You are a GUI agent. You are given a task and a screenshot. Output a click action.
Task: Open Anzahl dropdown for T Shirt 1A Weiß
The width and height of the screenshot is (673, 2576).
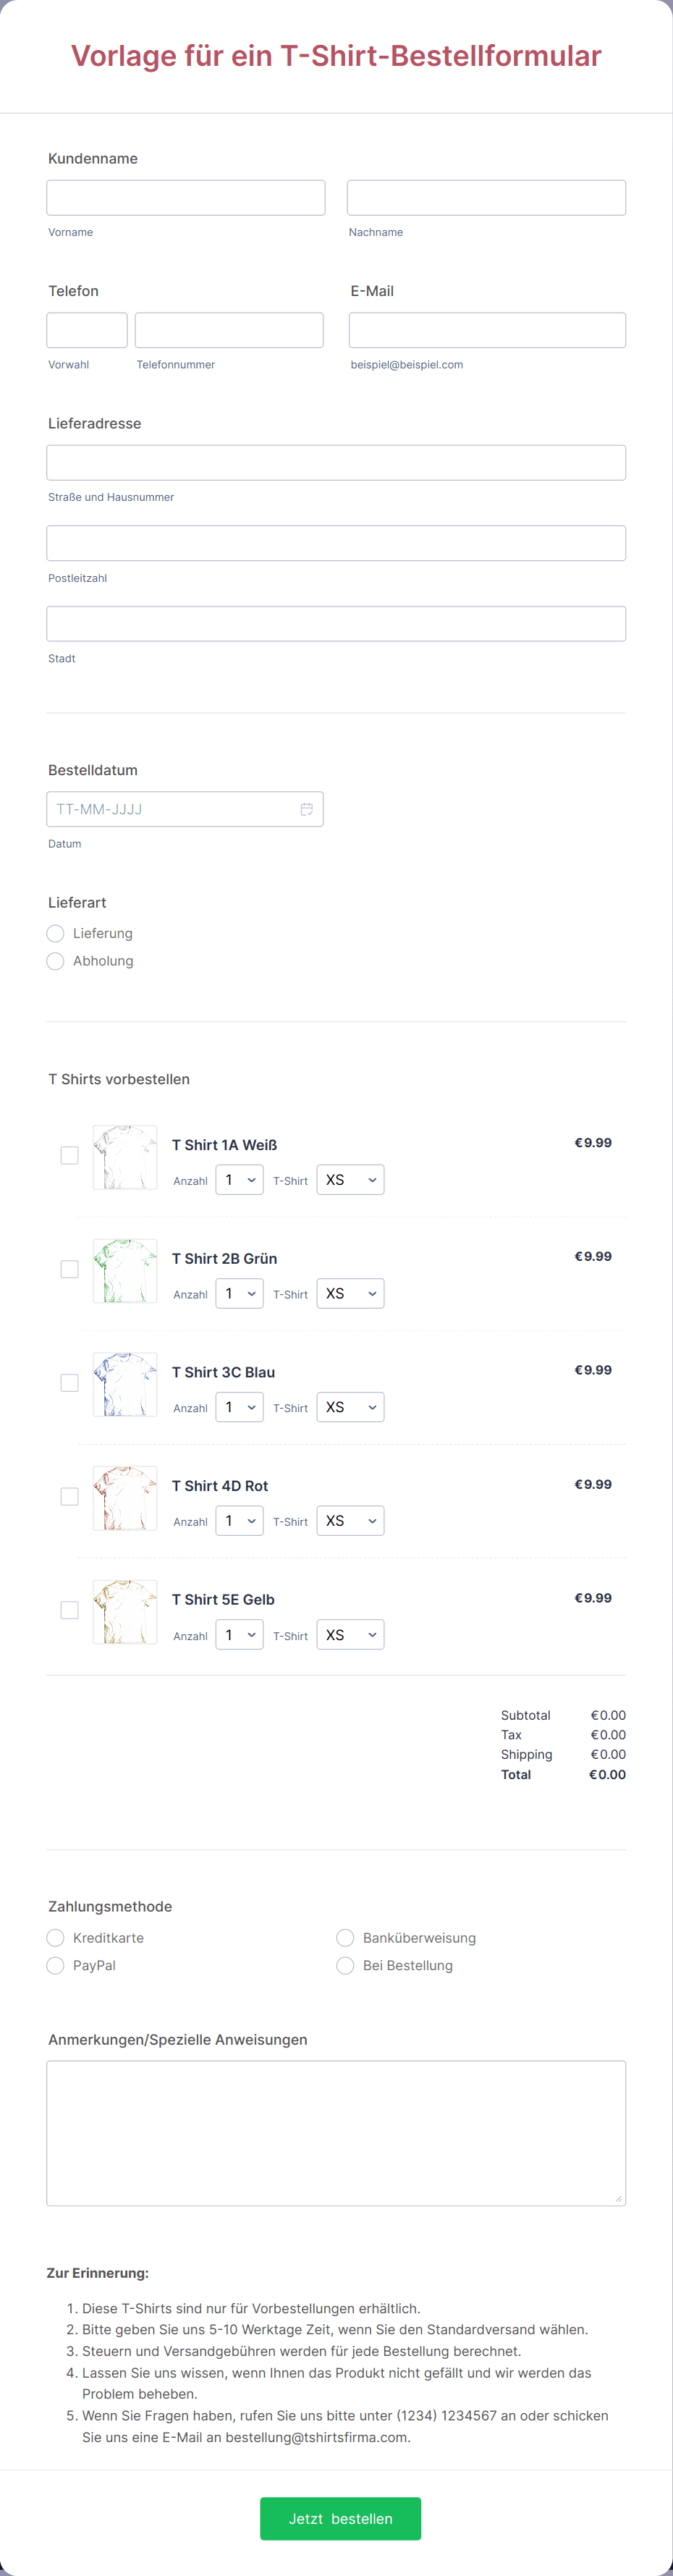tap(240, 1180)
